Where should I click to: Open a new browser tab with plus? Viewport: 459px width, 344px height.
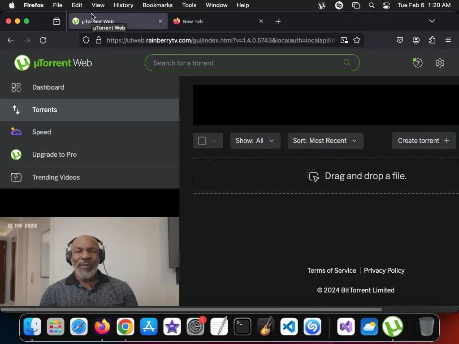[278, 21]
